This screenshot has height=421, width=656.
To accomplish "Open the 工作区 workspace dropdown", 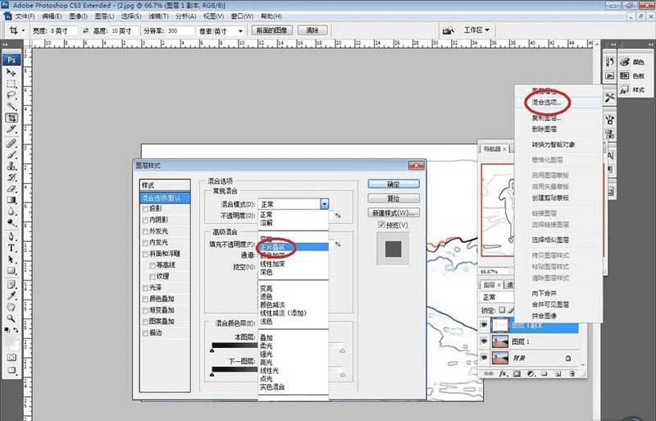I will [x=476, y=30].
